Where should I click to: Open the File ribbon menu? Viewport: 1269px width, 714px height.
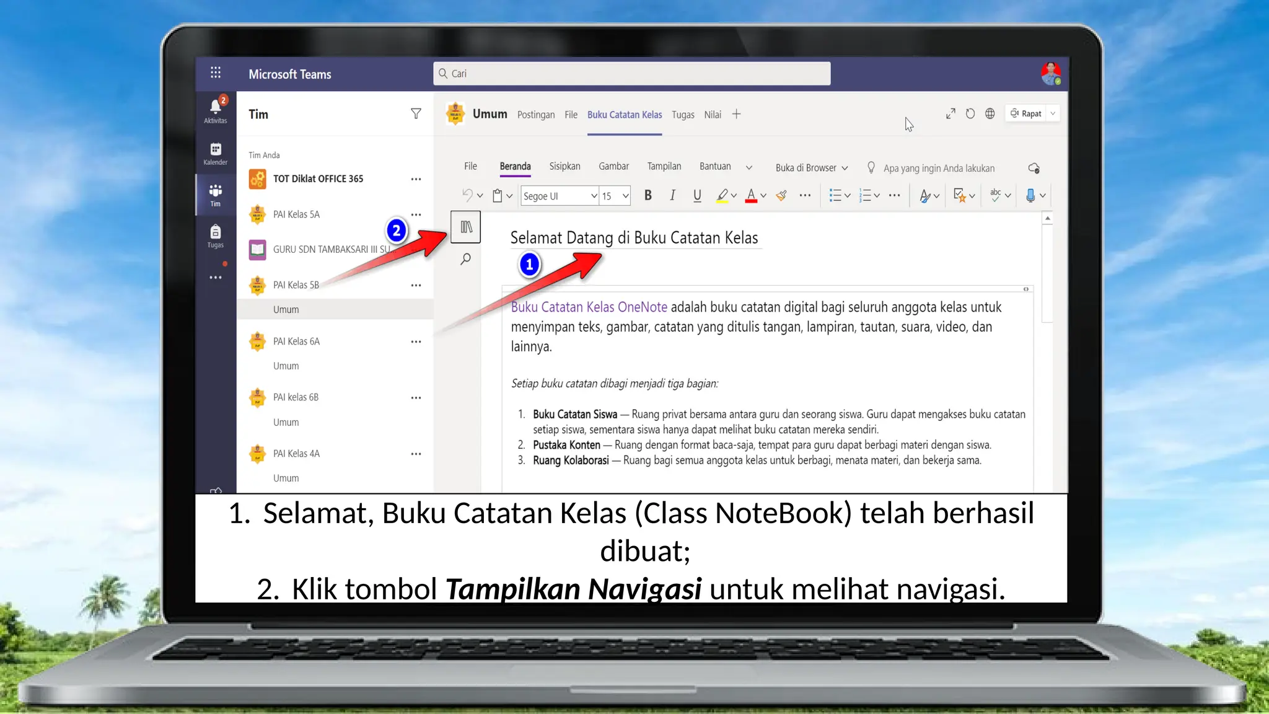pos(470,166)
